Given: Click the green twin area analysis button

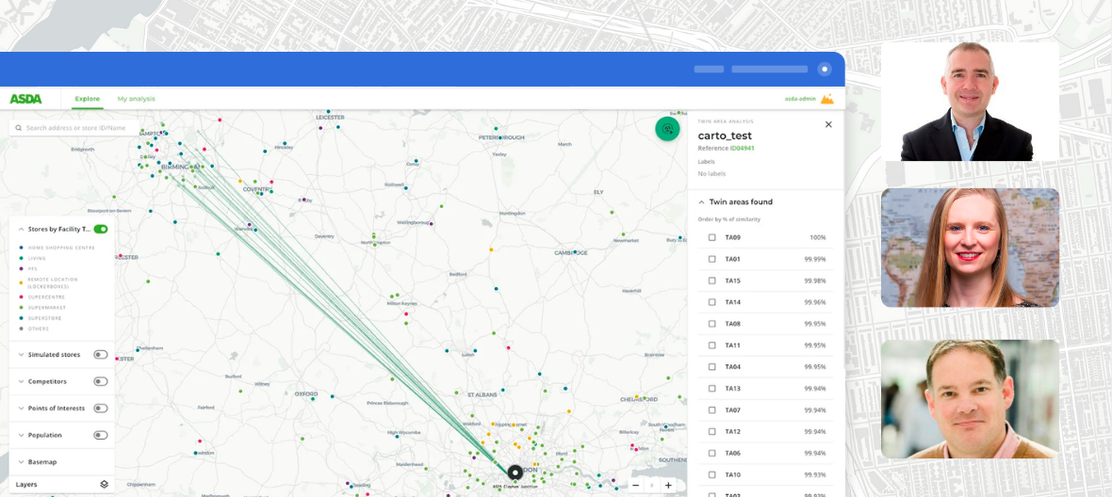Looking at the screenshot, I should 667,129.
